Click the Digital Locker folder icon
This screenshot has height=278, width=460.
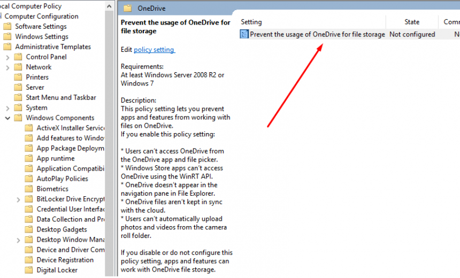click(29, 270)
